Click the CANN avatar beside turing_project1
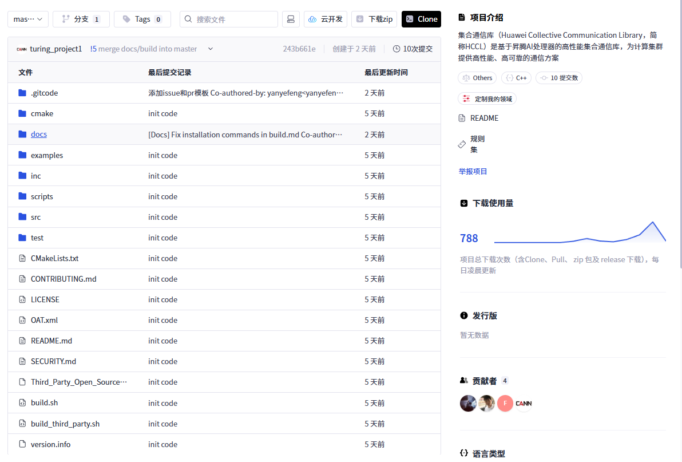Image resolution: width=682 pixels, height=462 pixels. click(x=22, y=49)
